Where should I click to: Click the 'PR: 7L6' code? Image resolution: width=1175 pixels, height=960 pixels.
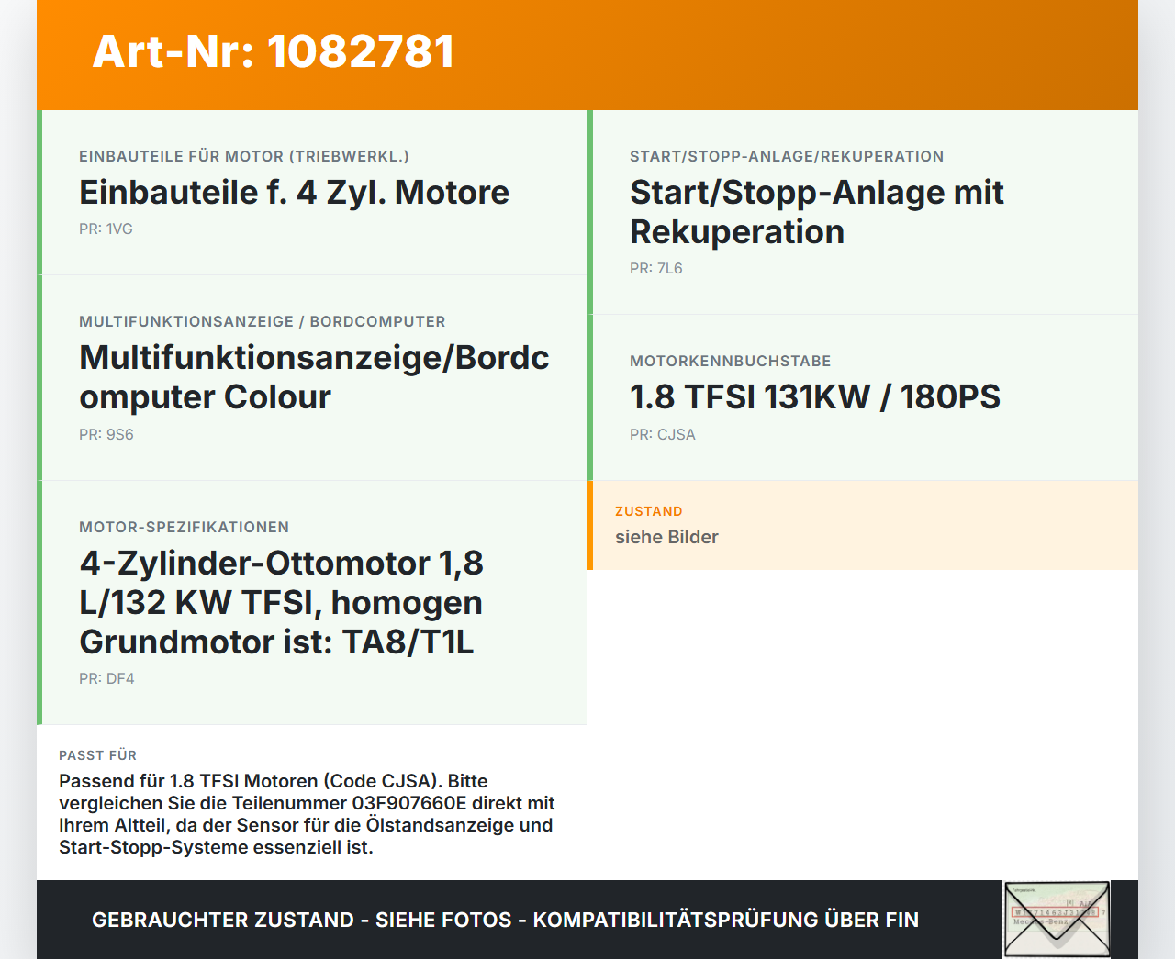(x=656, y=268)
